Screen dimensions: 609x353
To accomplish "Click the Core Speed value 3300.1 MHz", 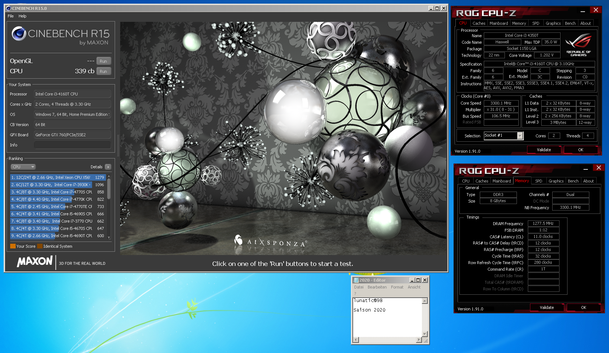I will pos(501,103).
